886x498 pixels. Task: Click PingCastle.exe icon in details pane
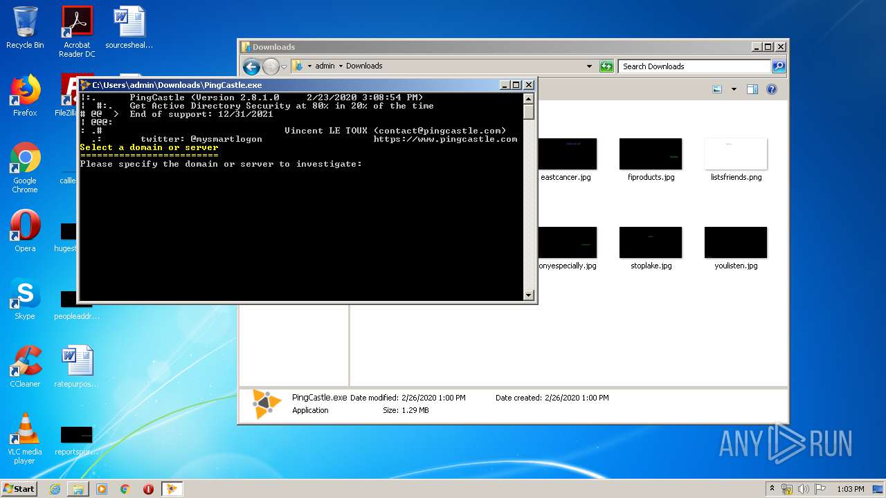tap(266, 405)
